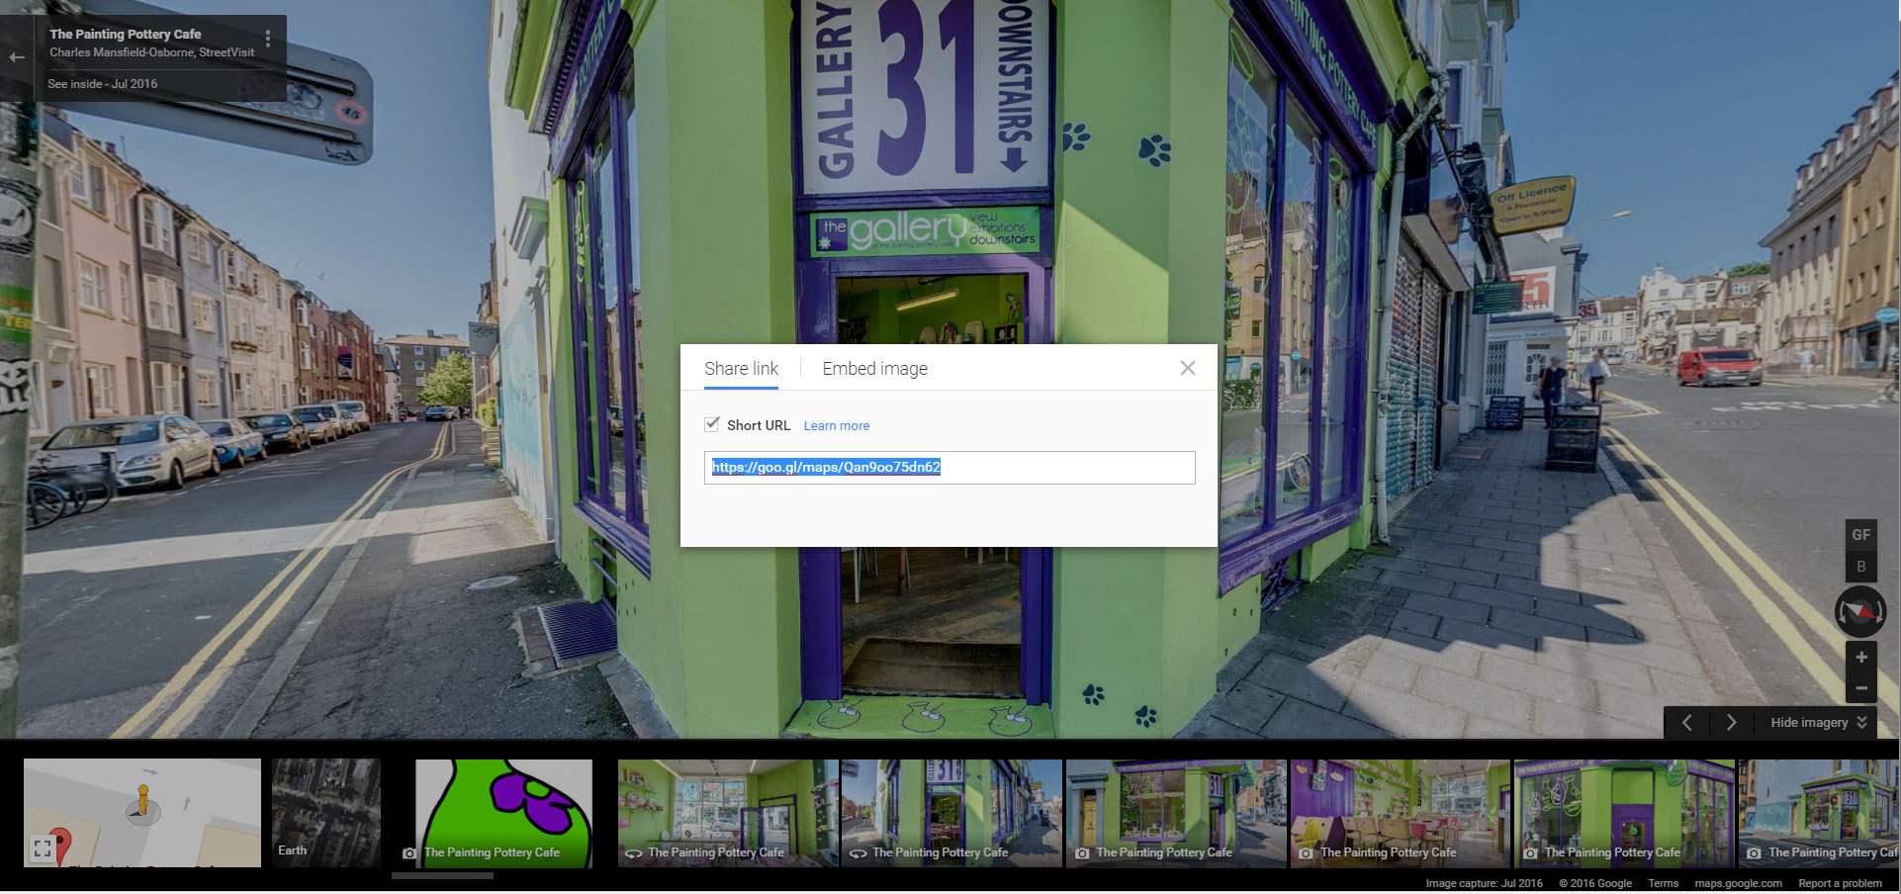The height and width of the screenshot is (894, 1901).
Task: Click the back arrow in the info card
Action: (17, 57)
